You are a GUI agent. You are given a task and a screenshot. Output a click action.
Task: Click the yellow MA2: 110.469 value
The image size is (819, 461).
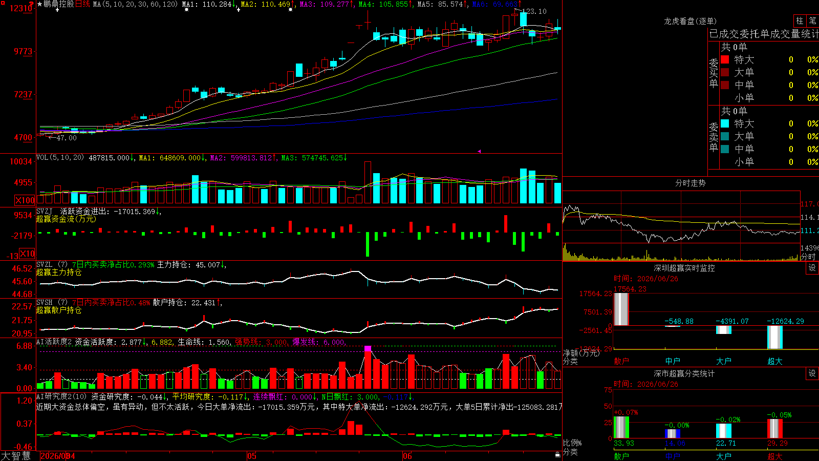click(267, 4)
